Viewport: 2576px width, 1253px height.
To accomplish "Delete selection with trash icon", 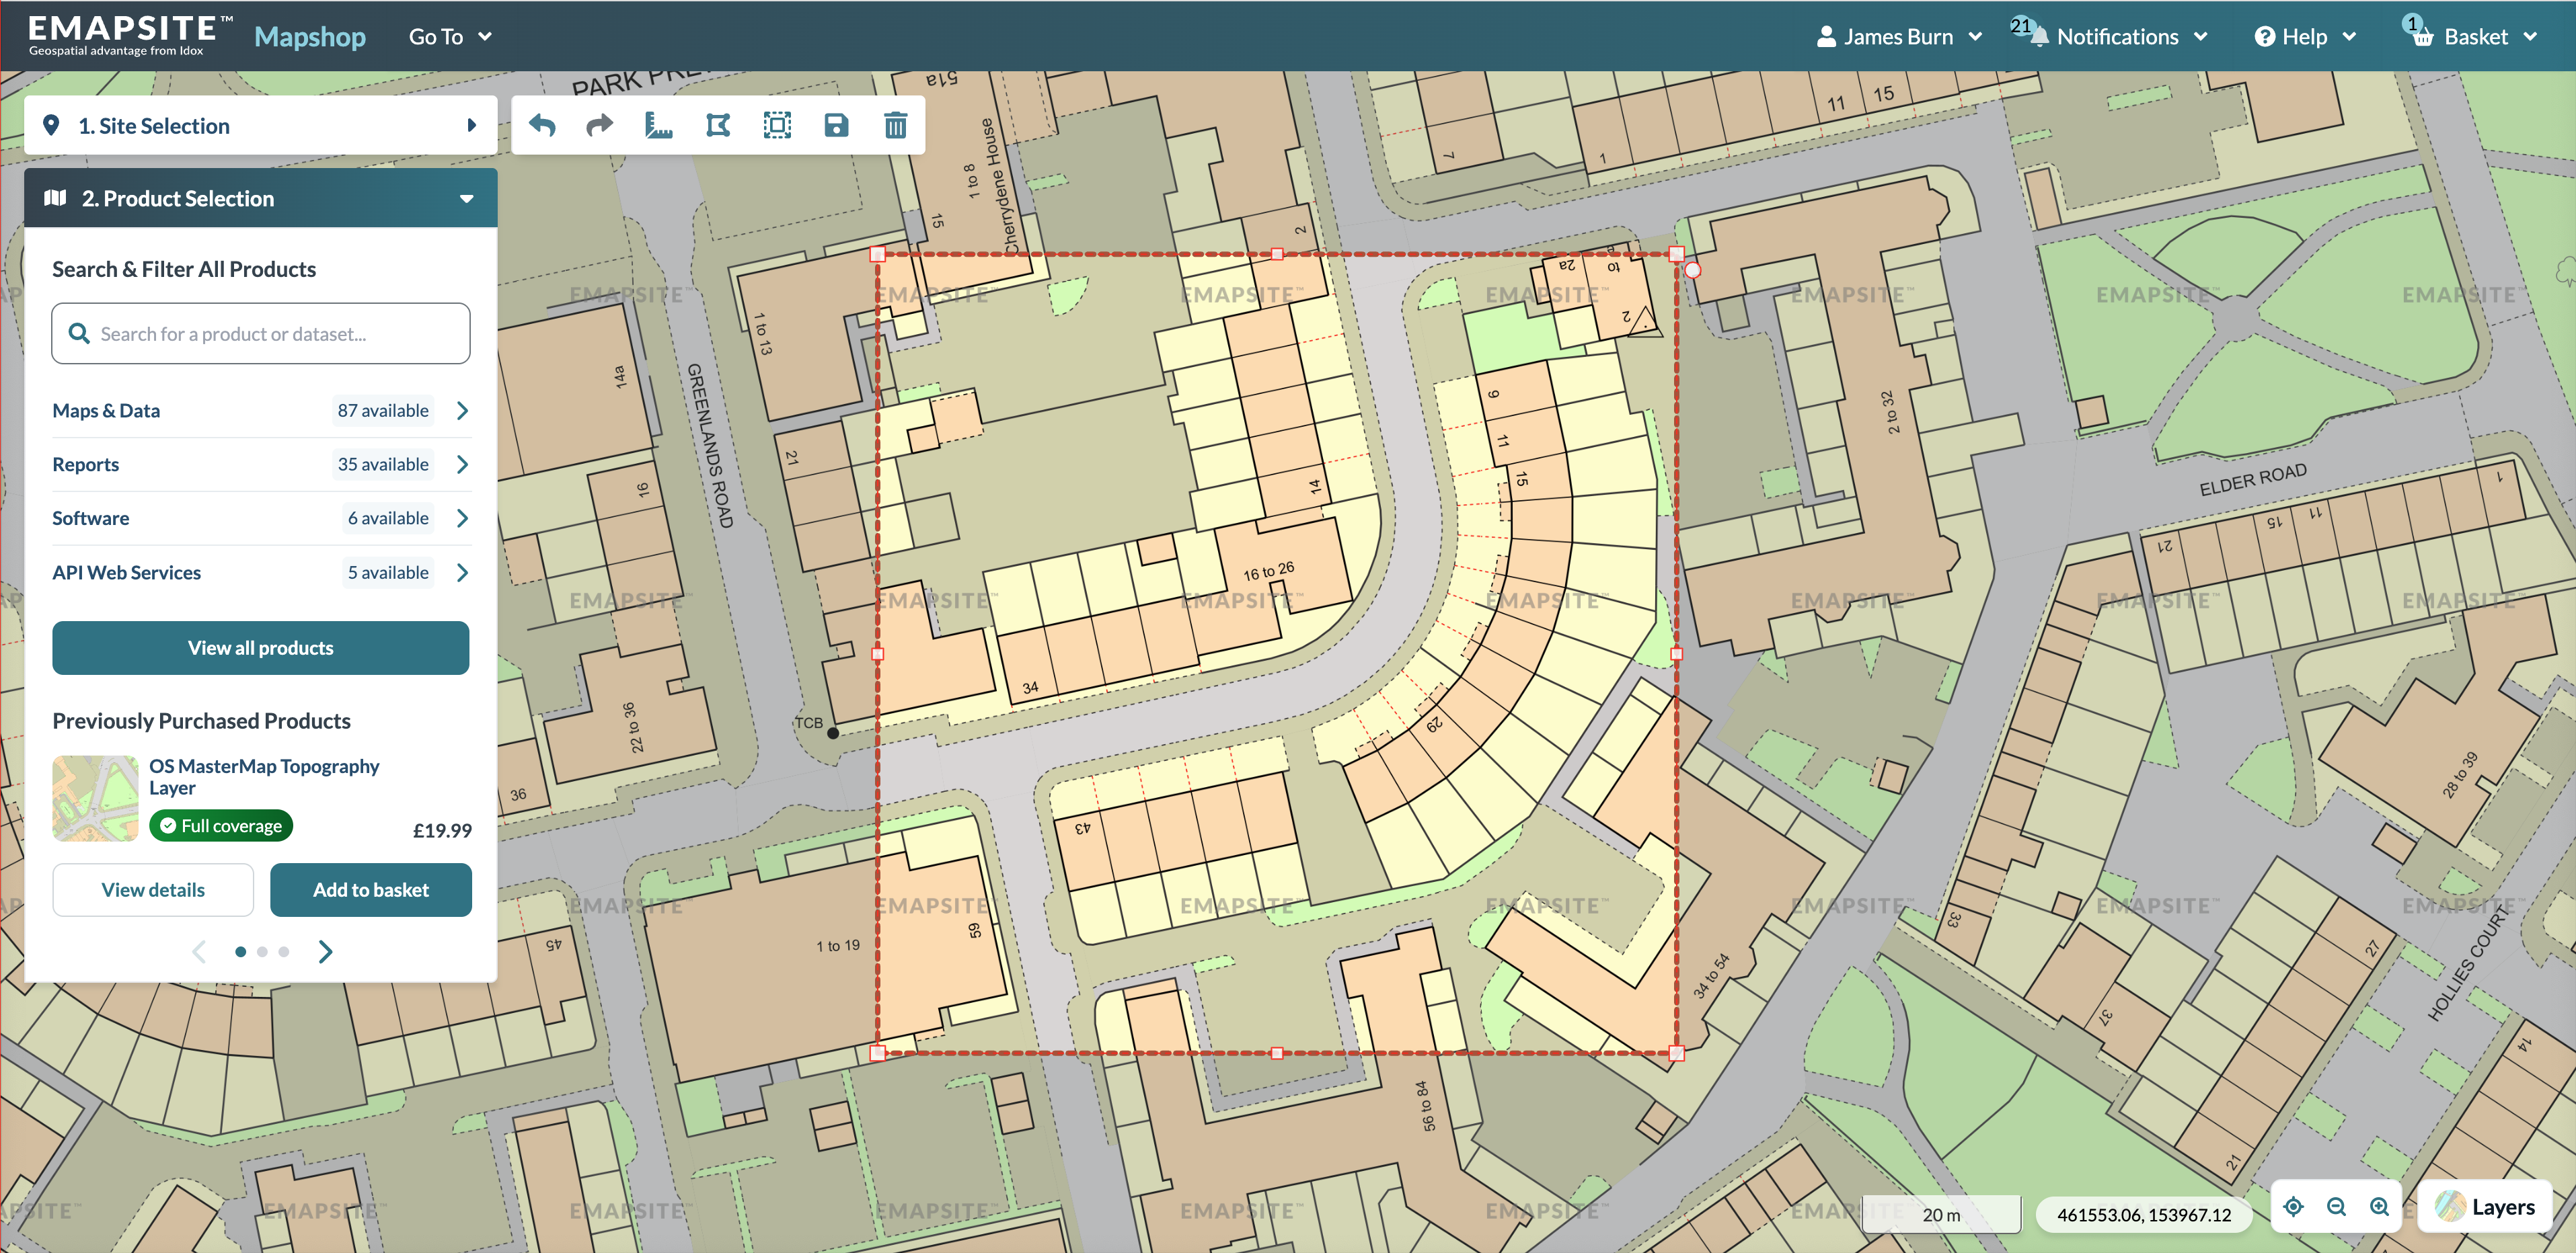I will coord(895,125).
